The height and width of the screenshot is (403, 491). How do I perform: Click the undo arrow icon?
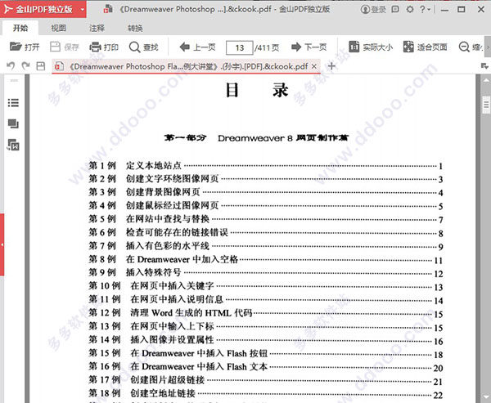(x=11, y=65)
